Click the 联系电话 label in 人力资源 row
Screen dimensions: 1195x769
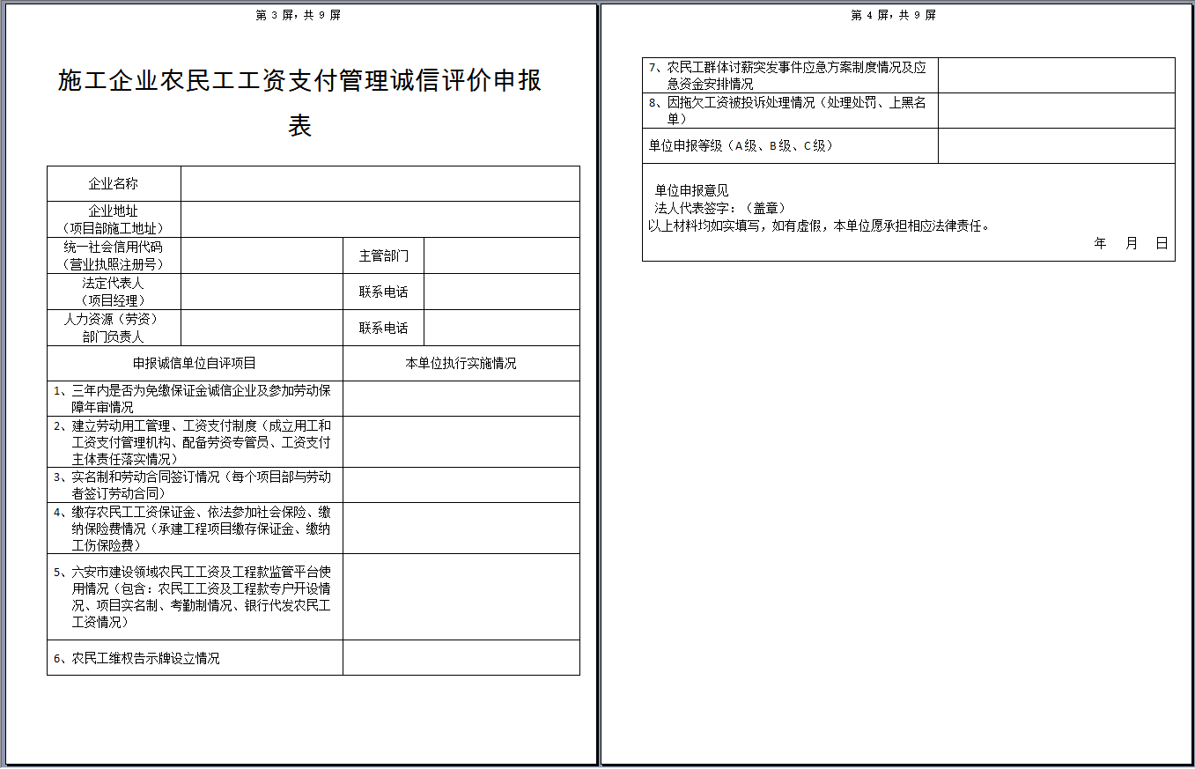pos(383,328)
